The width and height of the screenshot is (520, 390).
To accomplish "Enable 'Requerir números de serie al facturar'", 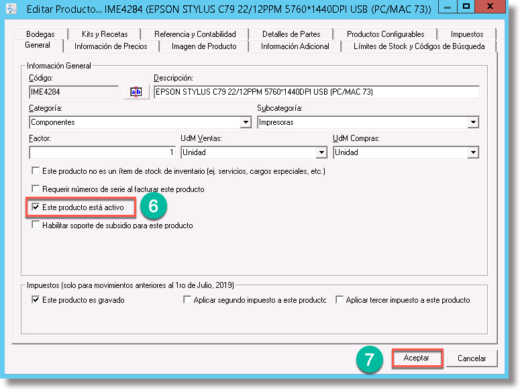I will tap(36, 189).
